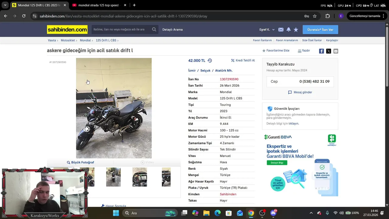Open the volume control in system tray
Screen dimensions: 389x219
[342, 213]
